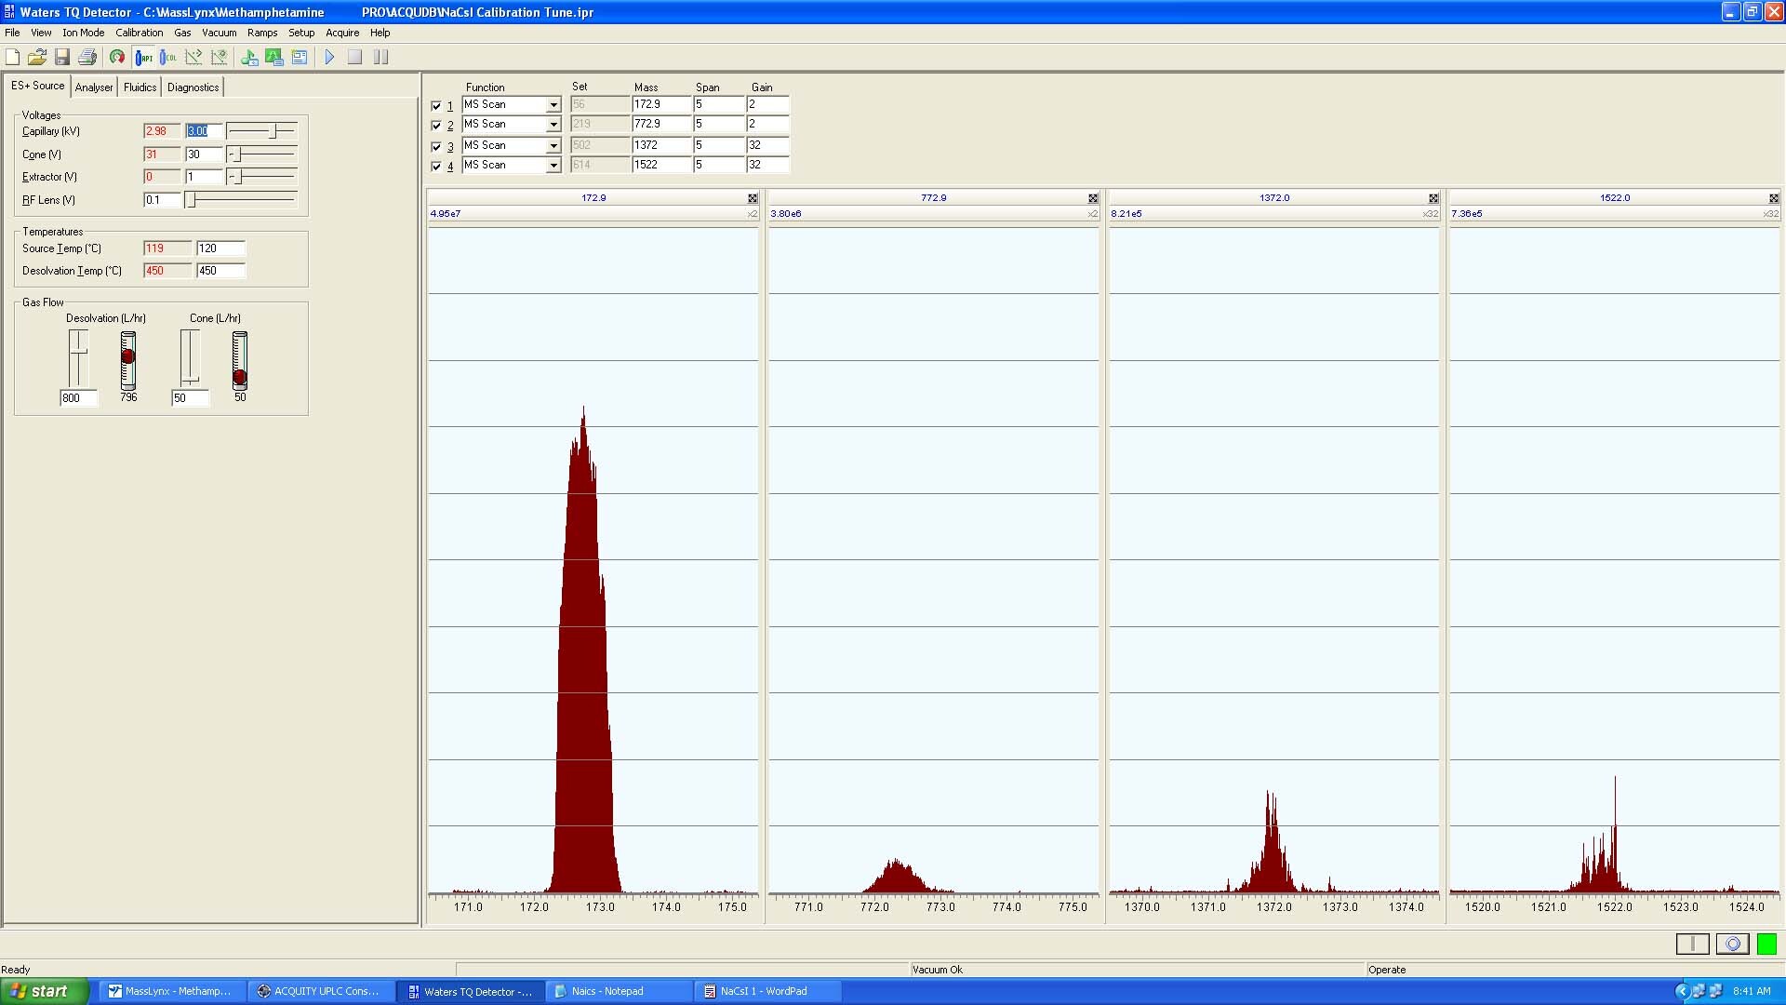Switch to the Analyser tab

click(x=94, y=87)
